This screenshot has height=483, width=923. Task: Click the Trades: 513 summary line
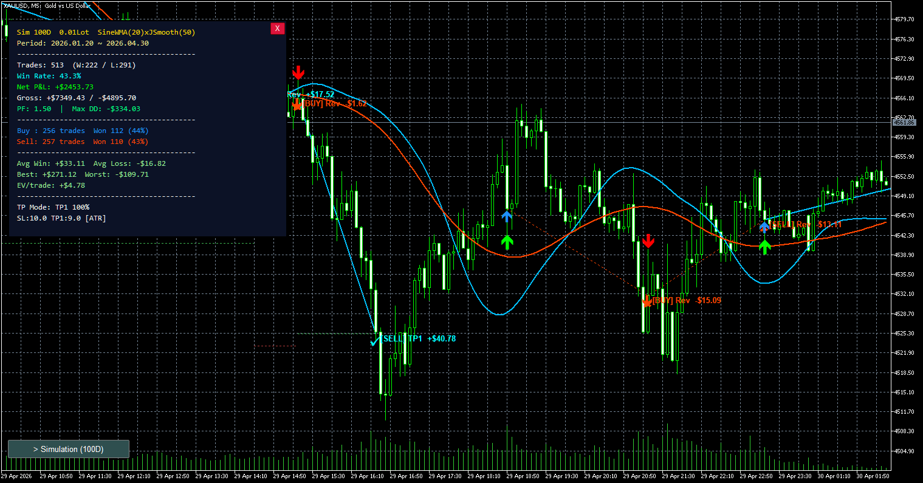[77, 65]
